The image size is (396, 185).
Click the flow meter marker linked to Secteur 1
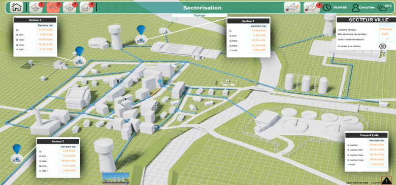pos(80,61)
